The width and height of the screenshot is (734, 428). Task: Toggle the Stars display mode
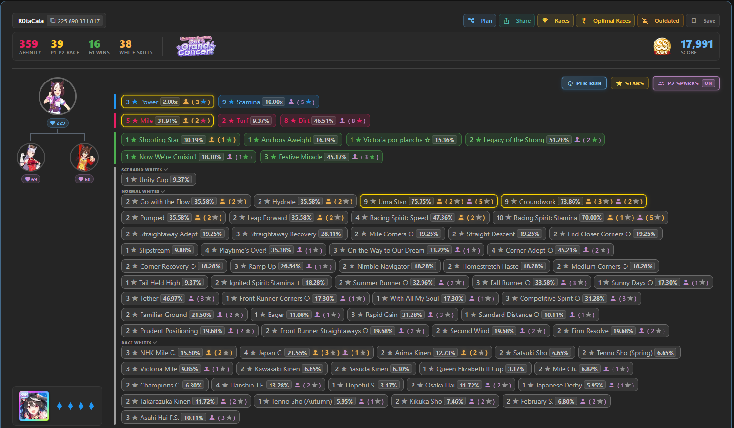630,83
